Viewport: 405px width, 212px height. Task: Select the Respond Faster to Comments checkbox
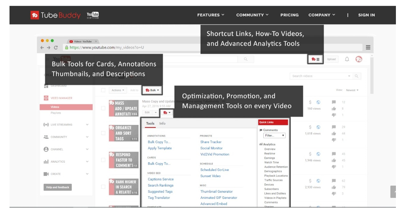[103, 160]
